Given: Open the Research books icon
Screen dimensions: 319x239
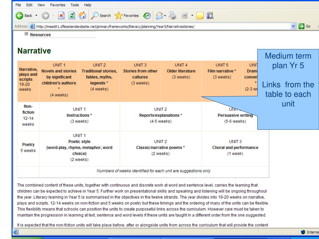Looking at the screenshot, I should pyautogui.click(x=210, y=16).
